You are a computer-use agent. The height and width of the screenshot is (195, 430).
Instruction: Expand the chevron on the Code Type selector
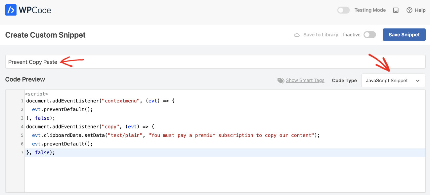pyautogui.click(x=417, y=80)
